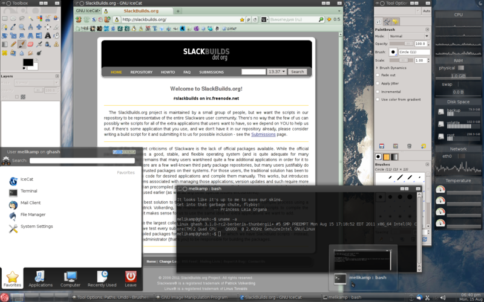Click the launcher Search input field
Viewport: 484px width, 302px height.
[82, 161]
